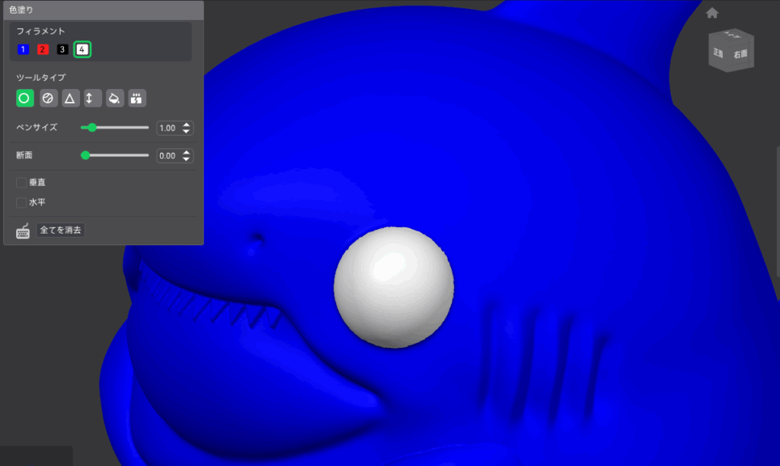Click the フィラメント section label

coord(41,31)
